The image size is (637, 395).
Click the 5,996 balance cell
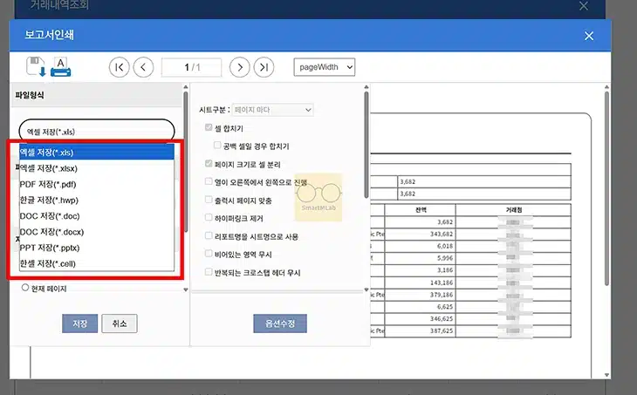pyautogui.click(x=420, y=258)
